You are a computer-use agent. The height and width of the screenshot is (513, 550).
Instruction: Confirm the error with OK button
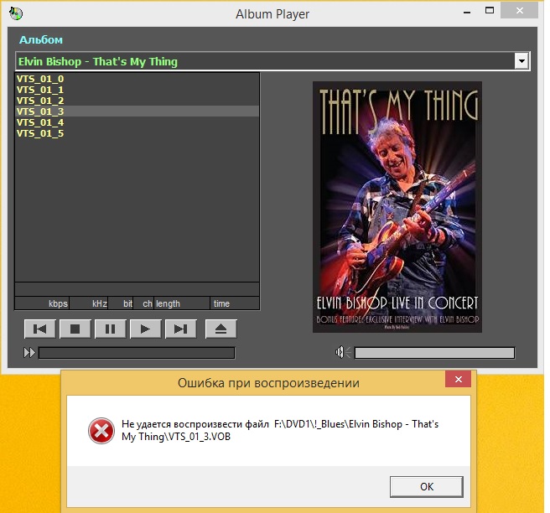point(427,487)
